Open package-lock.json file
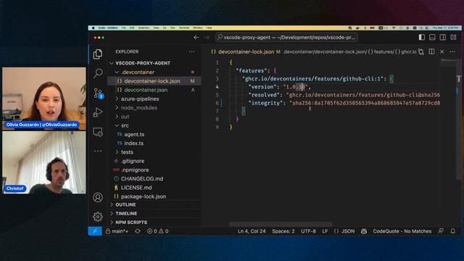The height and width of the screenshot is (261, 464). [144, 196]
